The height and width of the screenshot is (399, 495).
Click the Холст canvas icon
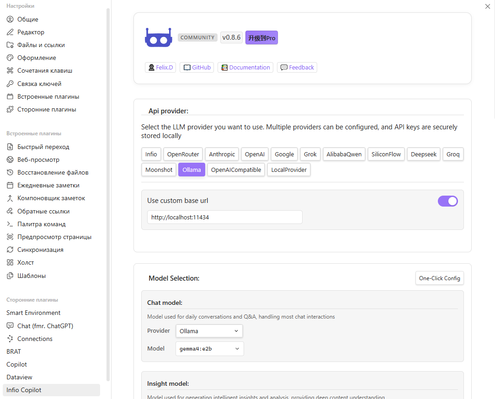[10, 263]
